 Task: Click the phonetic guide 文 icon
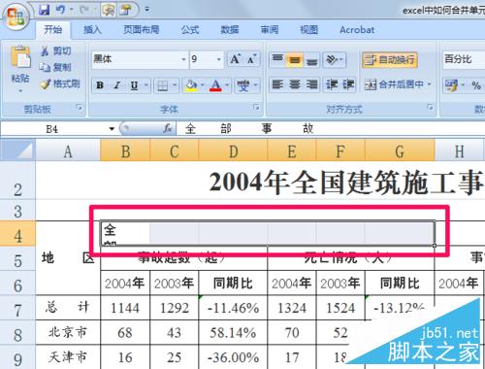pyautogui.click(x=243, y=85)
